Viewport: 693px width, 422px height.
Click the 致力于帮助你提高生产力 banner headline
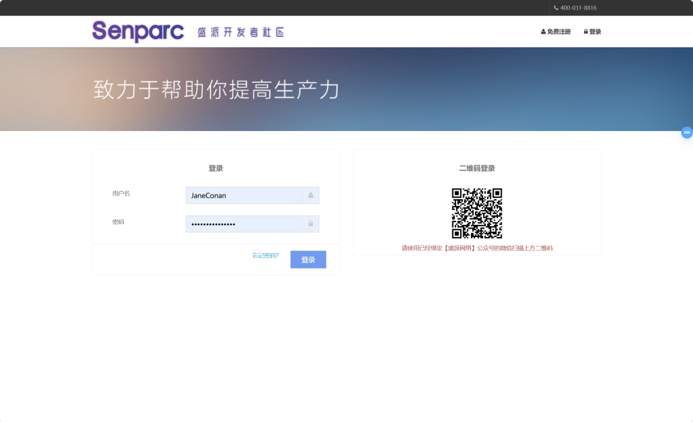coord(215,90)
